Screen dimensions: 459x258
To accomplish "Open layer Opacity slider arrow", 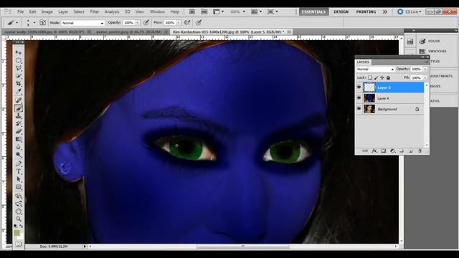I will 425,69.
